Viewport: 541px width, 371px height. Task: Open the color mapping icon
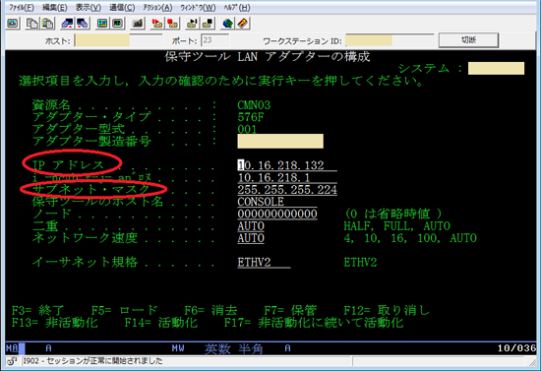click(x=118, y=24)
